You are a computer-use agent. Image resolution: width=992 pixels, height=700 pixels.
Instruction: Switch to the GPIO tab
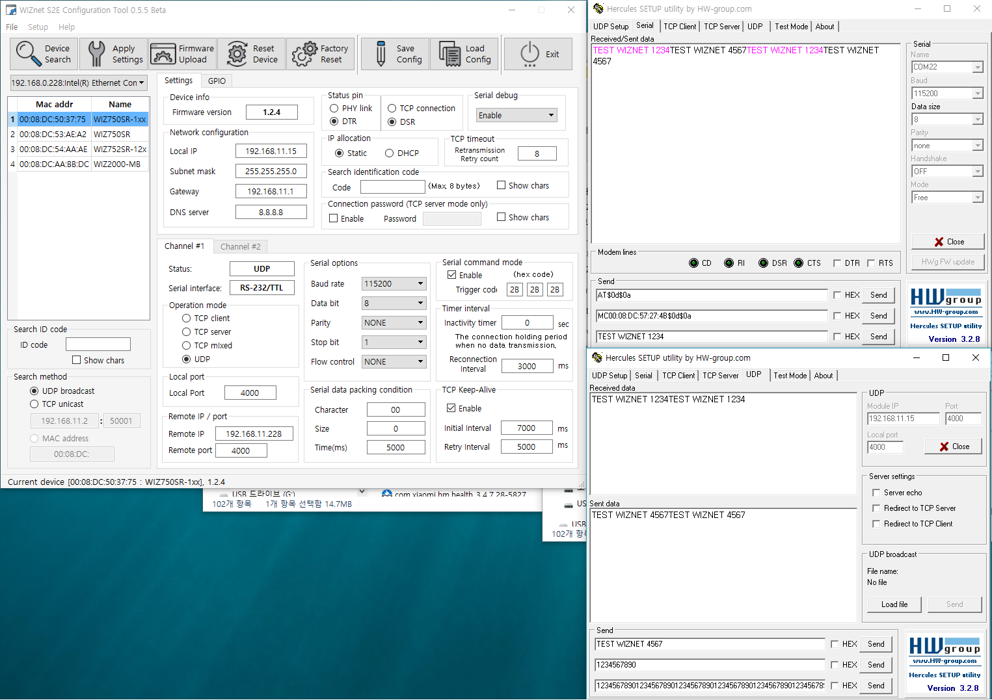217,81
